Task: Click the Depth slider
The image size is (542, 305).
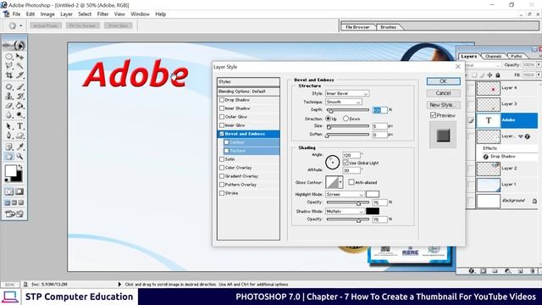Action: tap(348, 110)
